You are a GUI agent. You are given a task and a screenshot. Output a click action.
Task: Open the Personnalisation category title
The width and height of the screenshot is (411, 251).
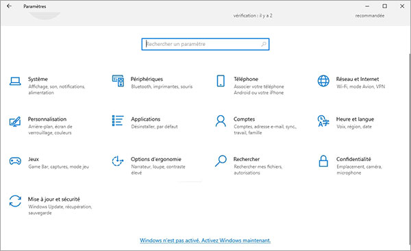47,119
